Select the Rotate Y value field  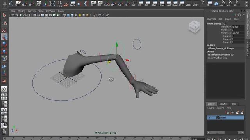coord(238,39)
